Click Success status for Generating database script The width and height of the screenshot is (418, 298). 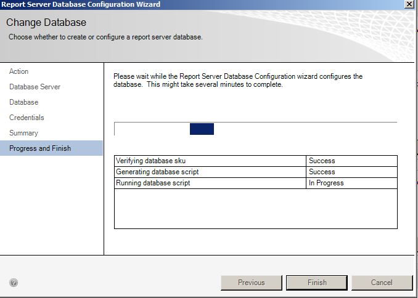pyautogui.click(x=322, y=172)
